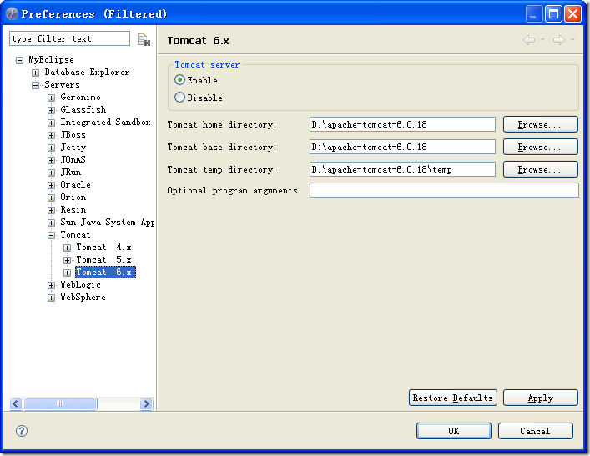
Task: Collapse the MyEclipse tree node
Action: 19,60
